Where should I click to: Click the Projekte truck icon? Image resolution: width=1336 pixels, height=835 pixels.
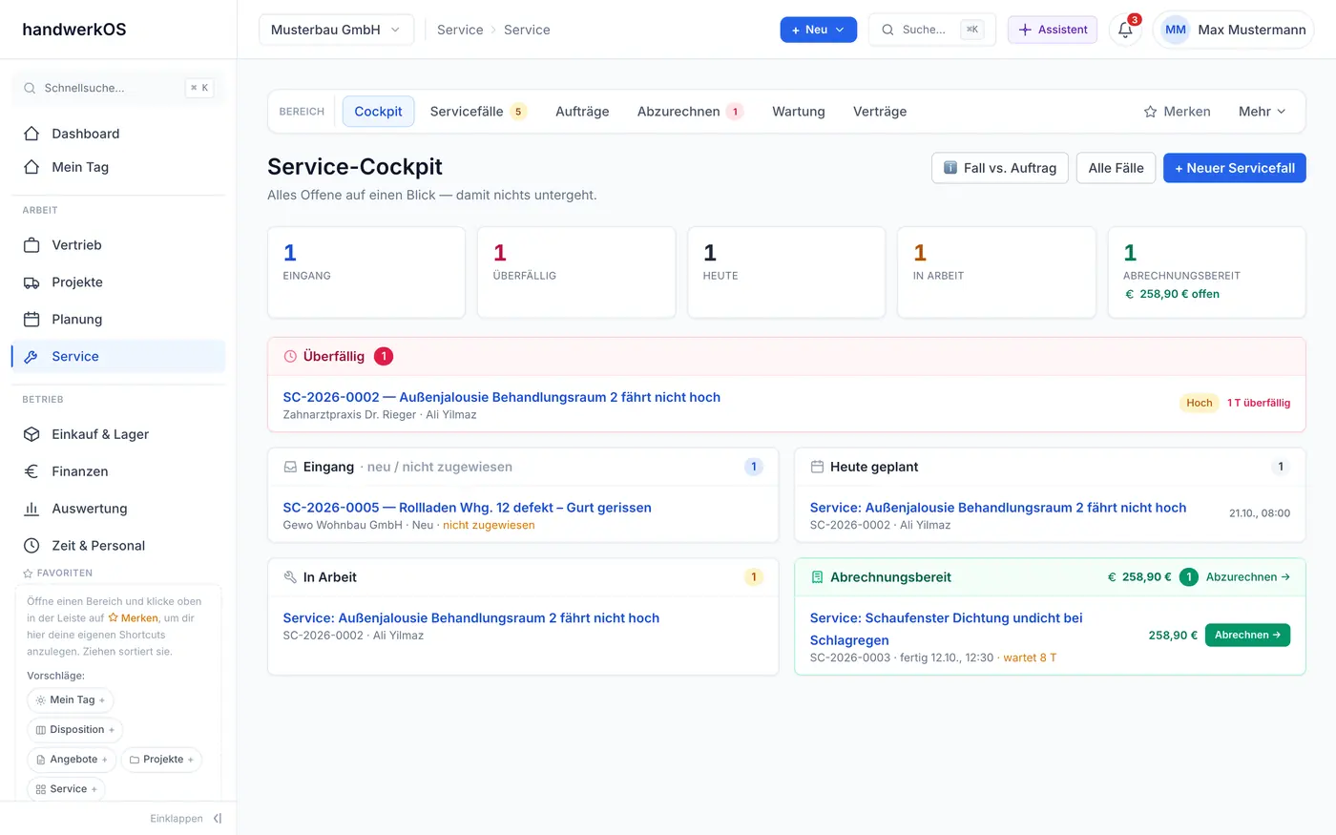[31, 282]
